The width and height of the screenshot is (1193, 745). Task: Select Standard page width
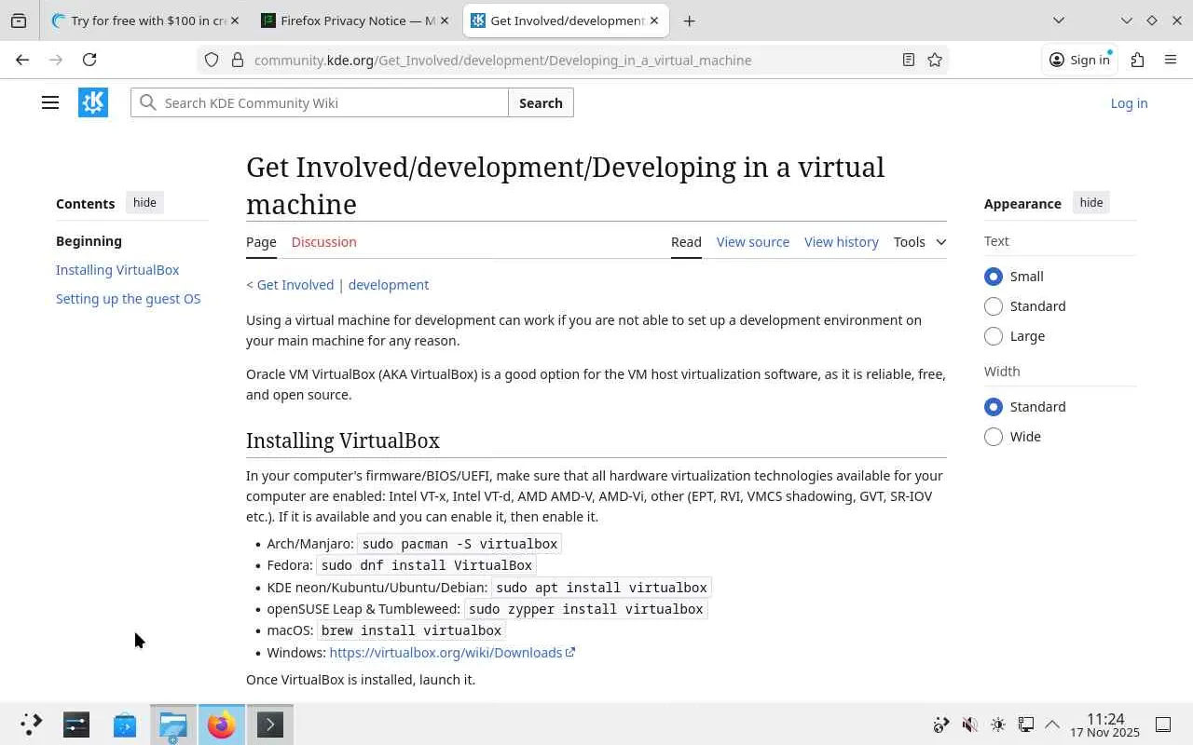click(x=994, y=407)
